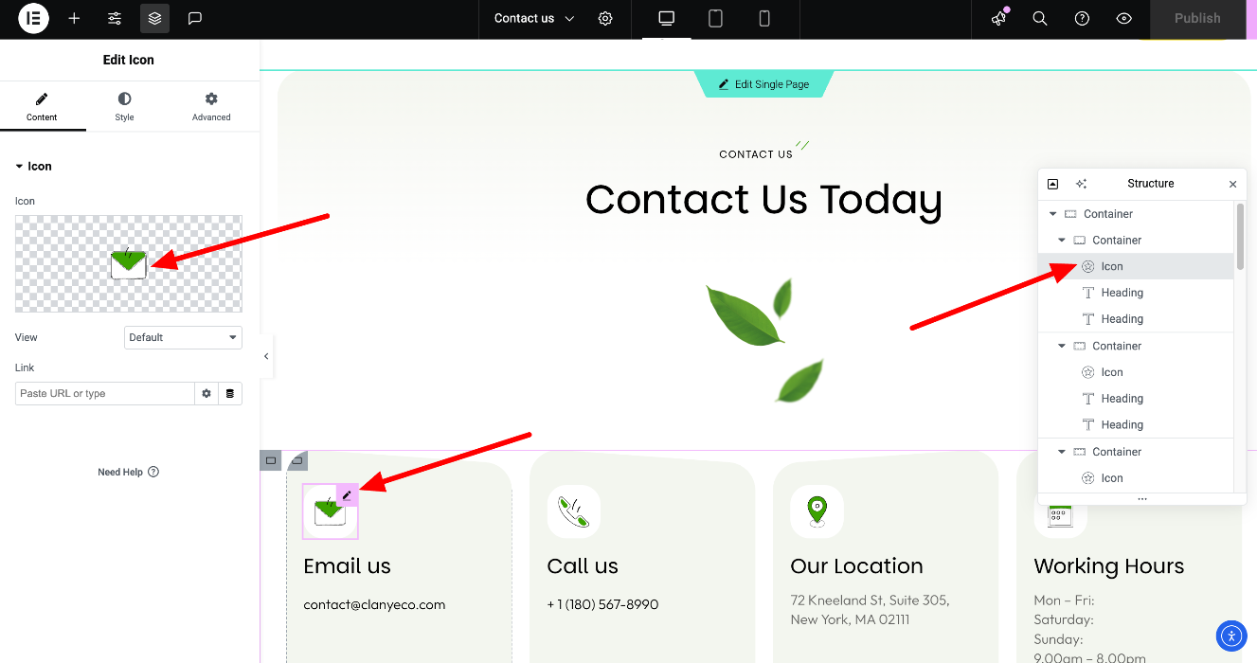Click the Link URL input field
This screenshot has width=1257, height=663.
104,393
